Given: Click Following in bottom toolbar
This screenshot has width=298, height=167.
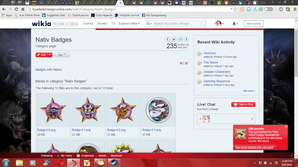Looking at the screenshot, I should pyautogui.click(x=47, y=156).
